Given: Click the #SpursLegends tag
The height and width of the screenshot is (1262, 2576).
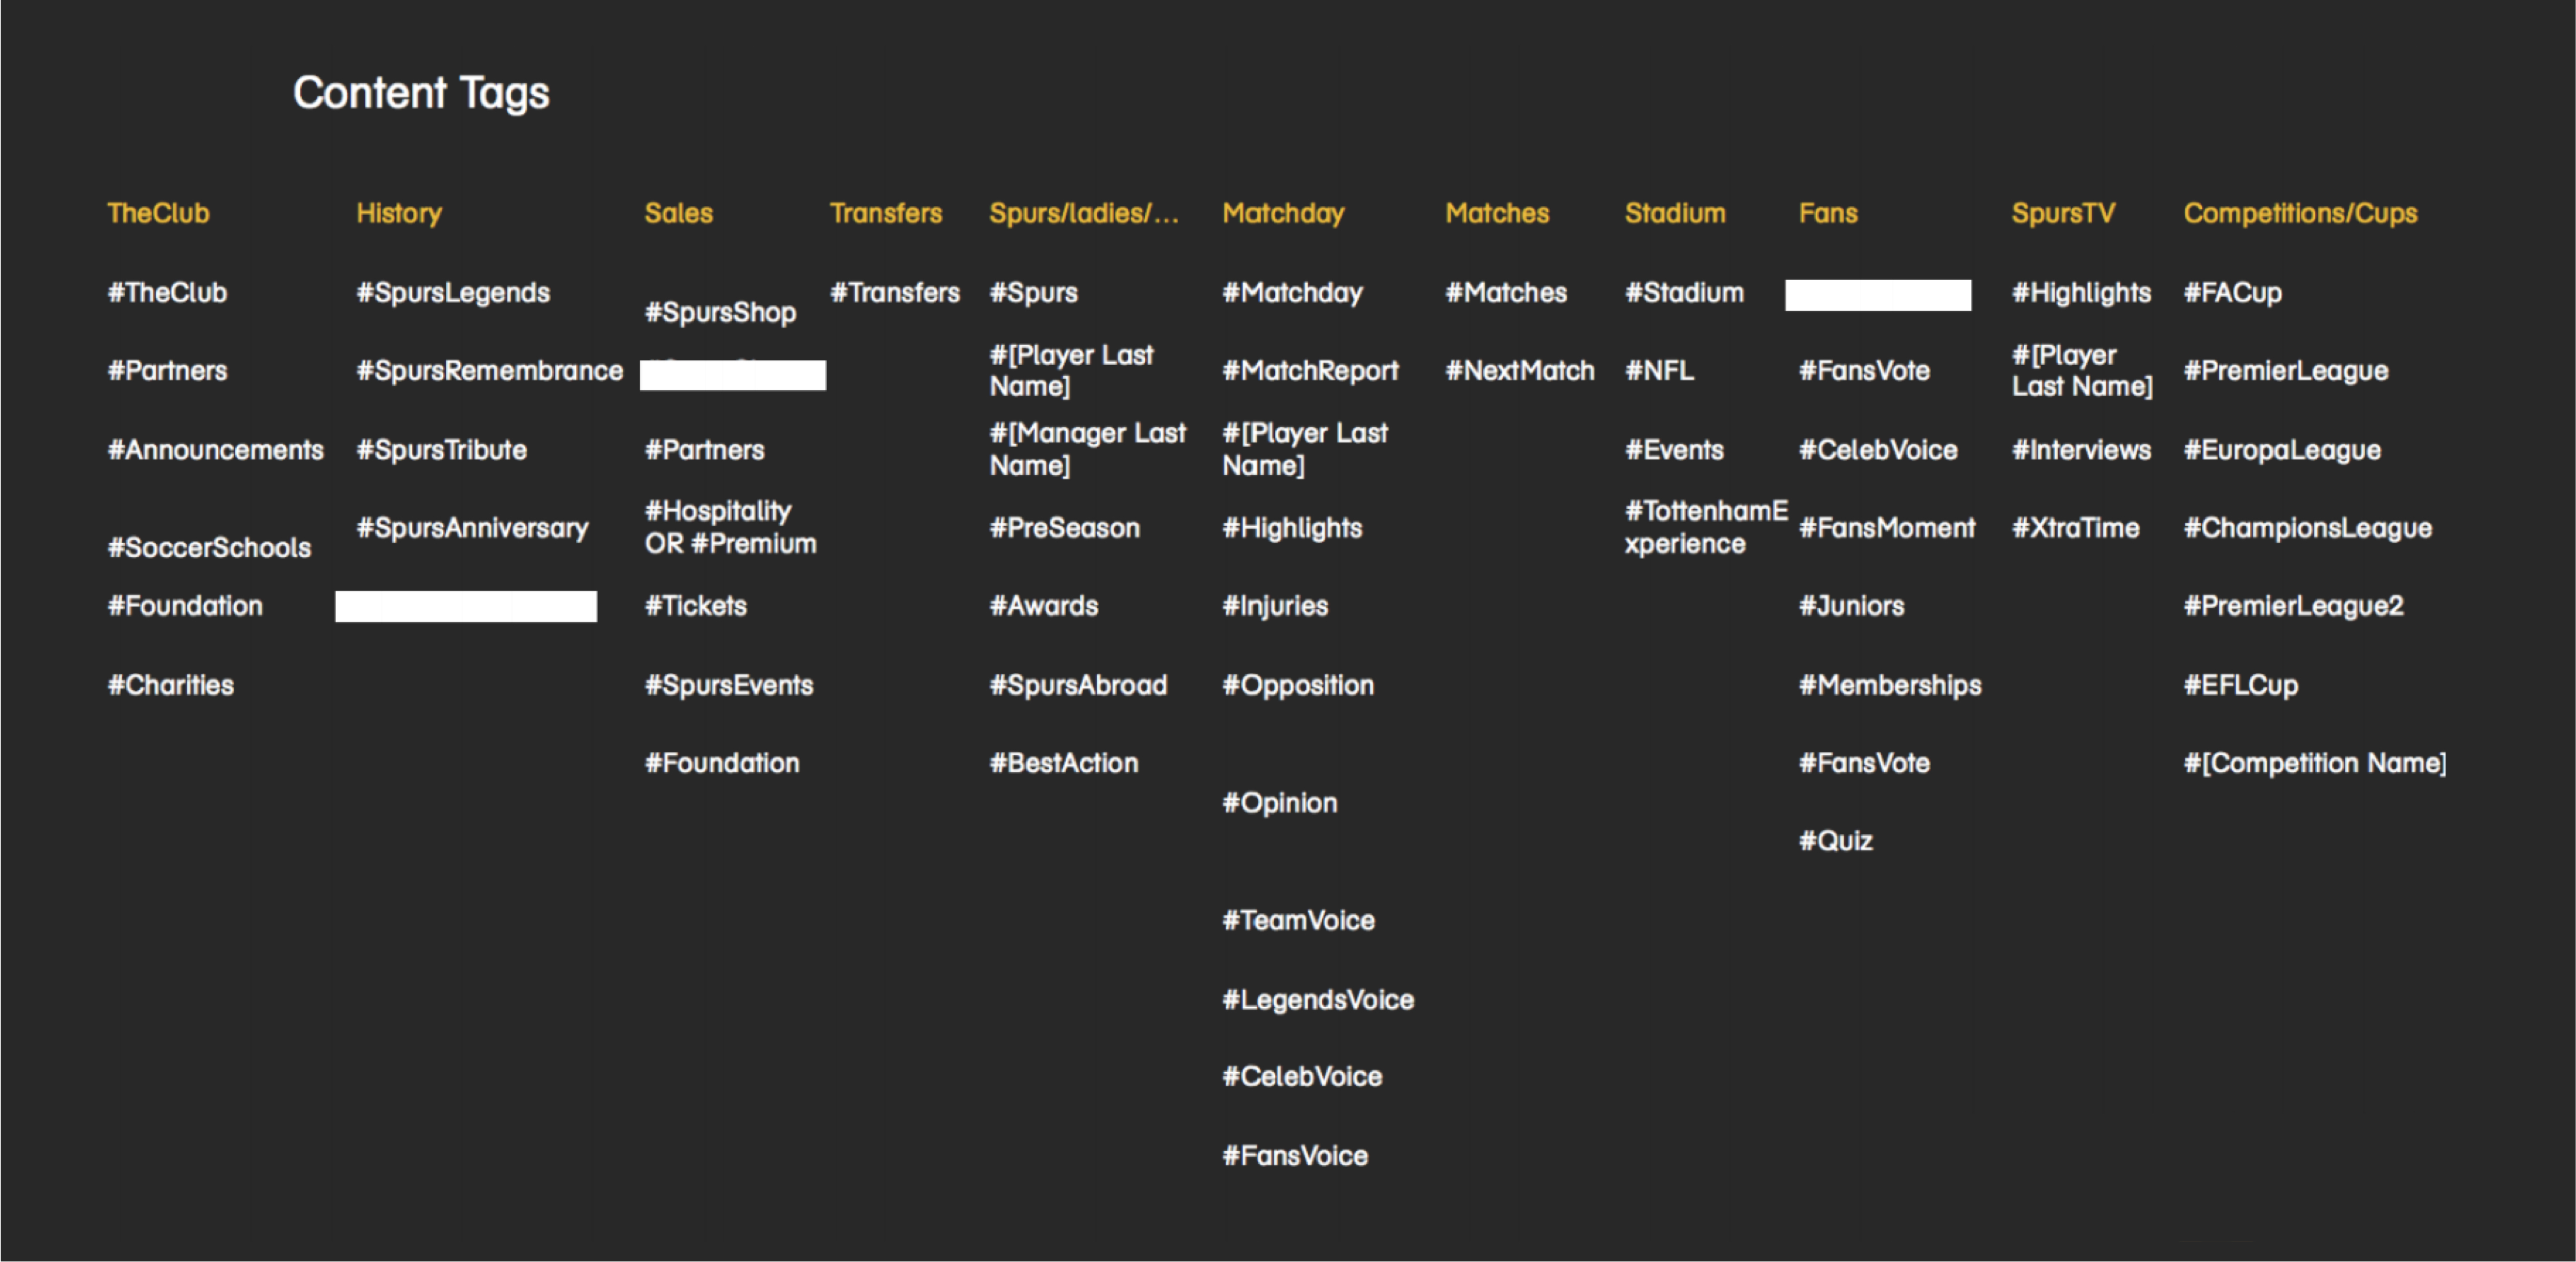Looking at the screenshot, I should (453, 293).
